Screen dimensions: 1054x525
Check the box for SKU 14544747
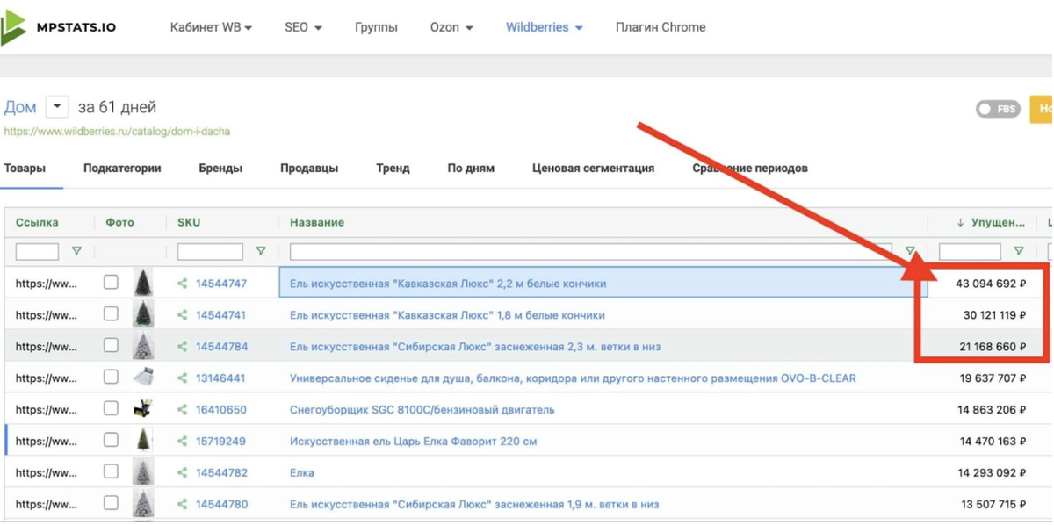pyautogui.click(x=111, y=282)
